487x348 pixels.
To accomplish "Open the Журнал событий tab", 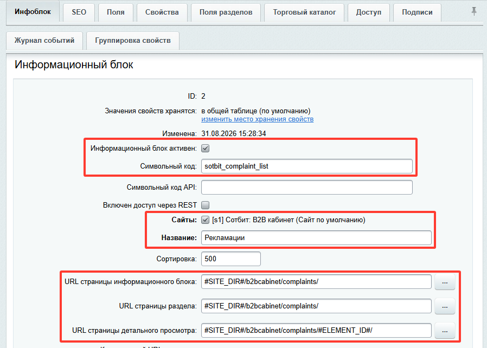I will point(44,41).
